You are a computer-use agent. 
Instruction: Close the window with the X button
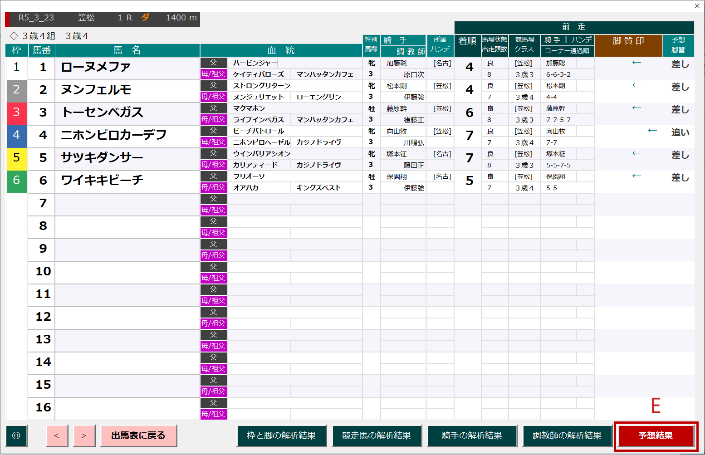tap(697, 6)
